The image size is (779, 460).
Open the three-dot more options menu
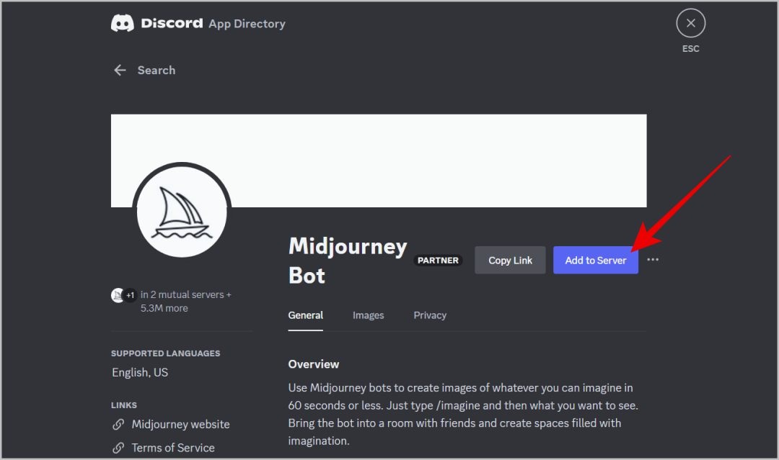pyautogui.click(x=653, y=260)
